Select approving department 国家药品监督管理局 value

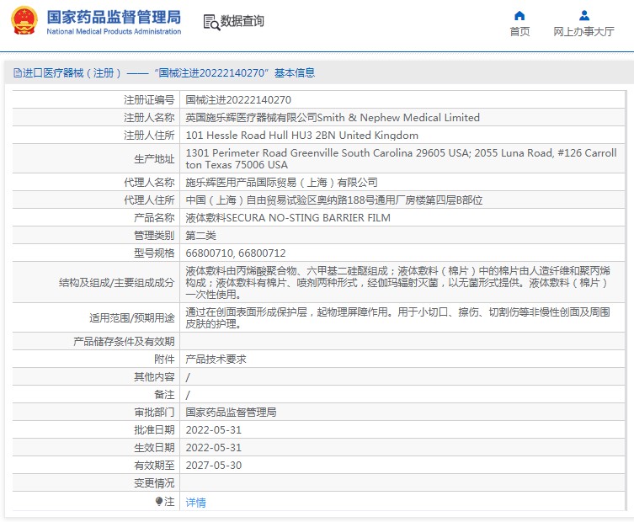click(x=231, y=412)
